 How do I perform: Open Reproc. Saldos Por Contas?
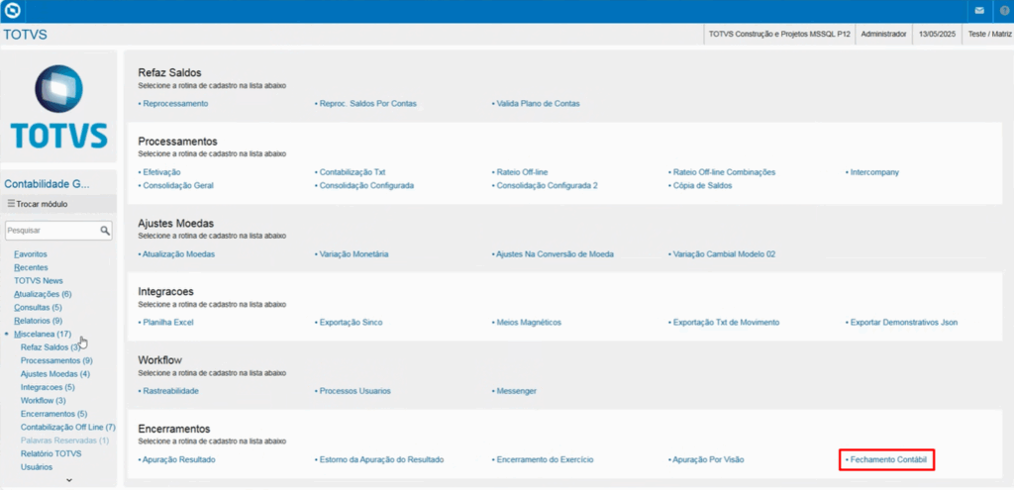click(367, 103)
